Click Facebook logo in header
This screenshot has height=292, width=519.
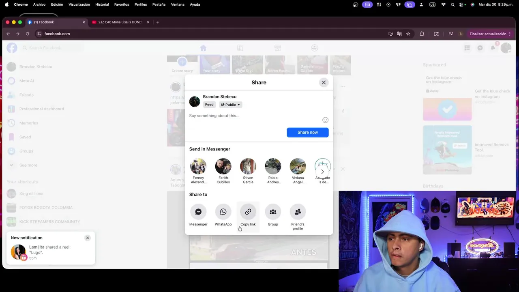12,48
